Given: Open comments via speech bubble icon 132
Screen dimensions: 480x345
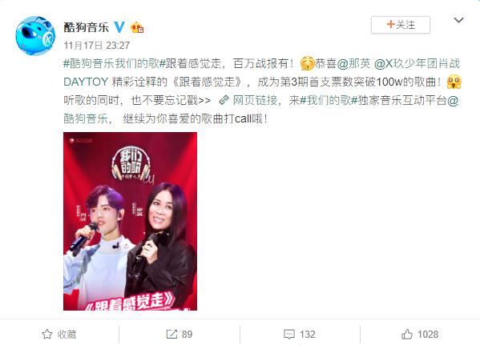Looking at the screenshot, I should (x=300, y=334).
